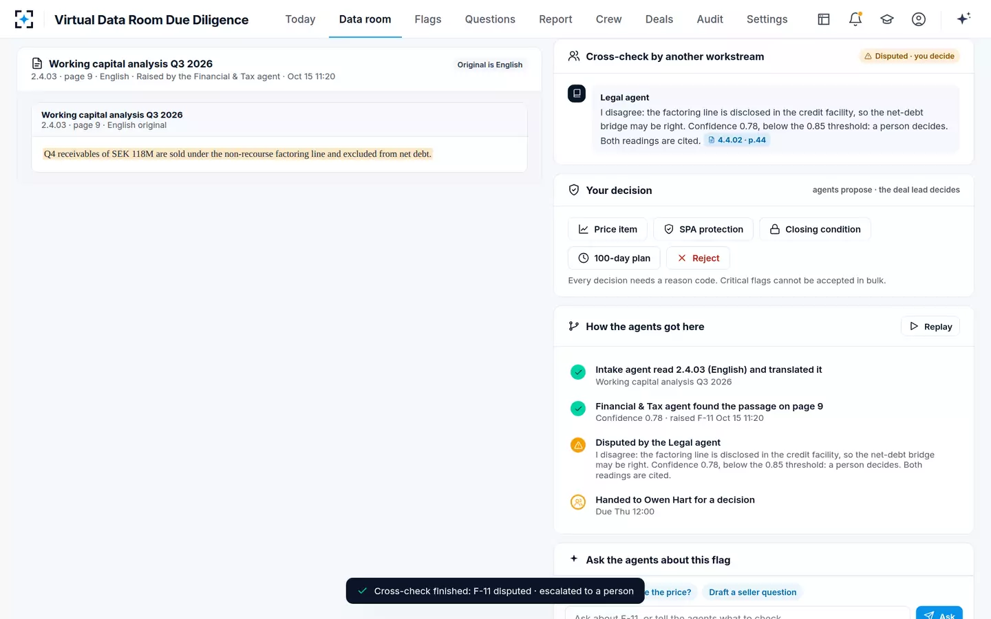Select the Crew tab
Screen dimensions: 991x619
click(x=608, y=19)
